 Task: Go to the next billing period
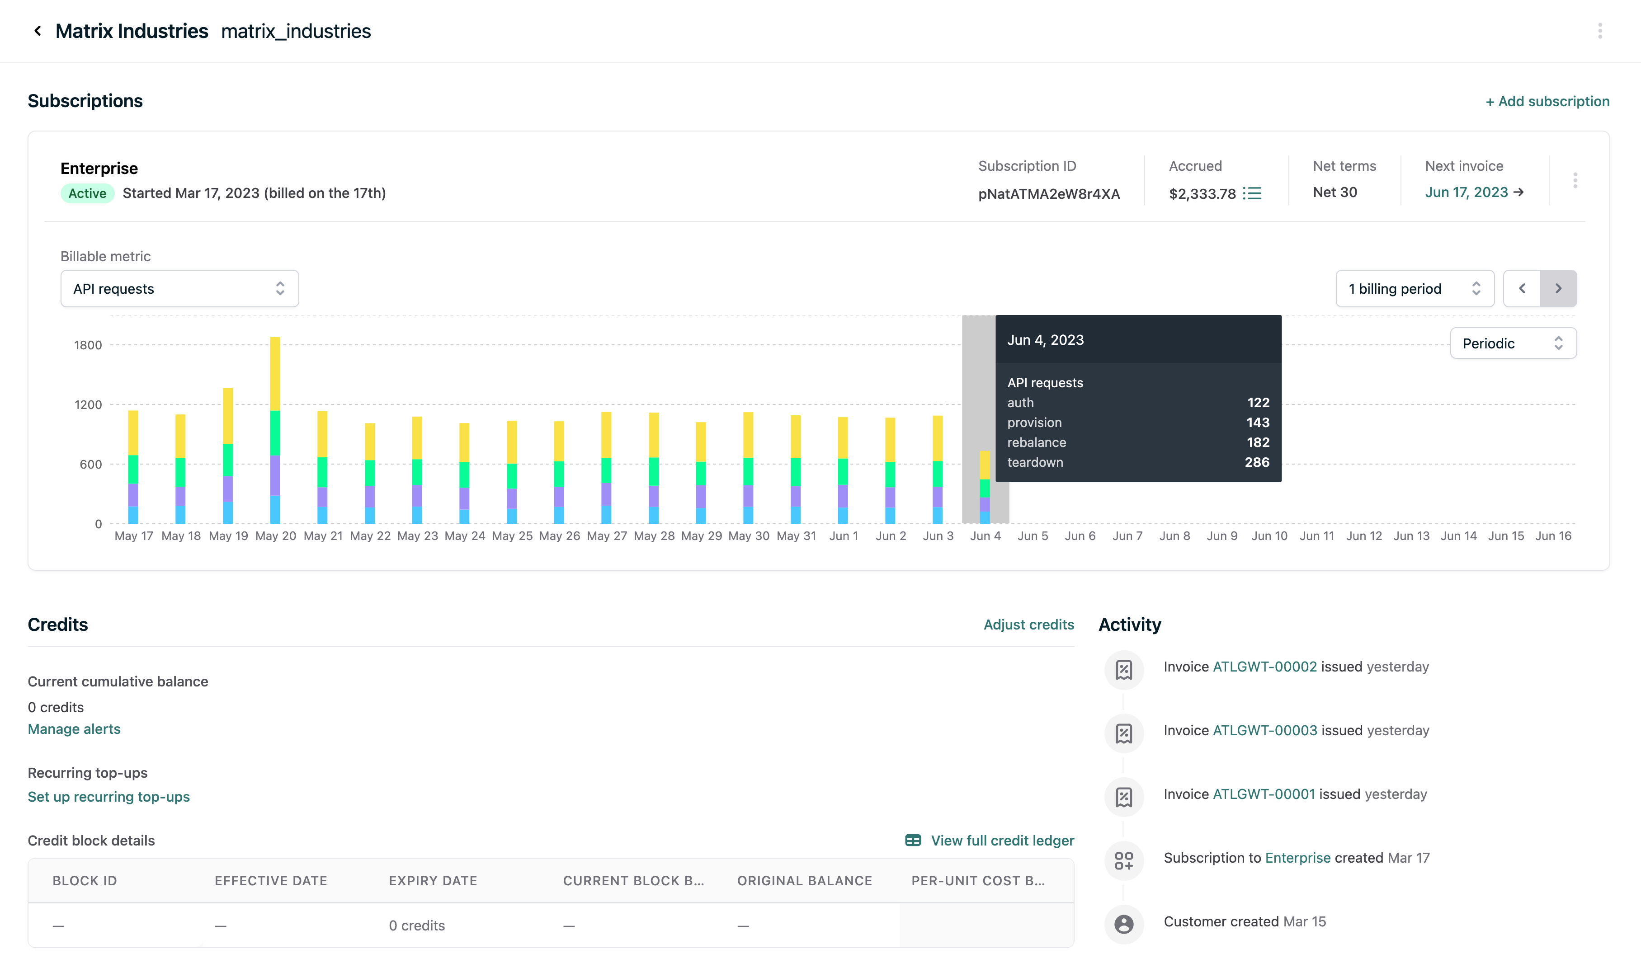tap(1558, 288)
